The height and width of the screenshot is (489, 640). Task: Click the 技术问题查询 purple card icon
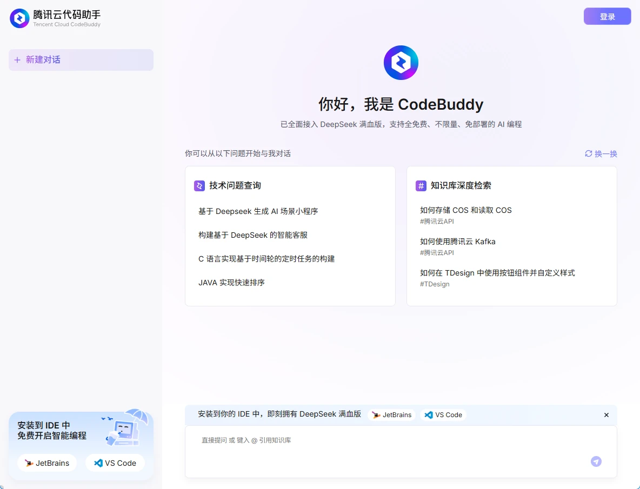click(199, 186)
